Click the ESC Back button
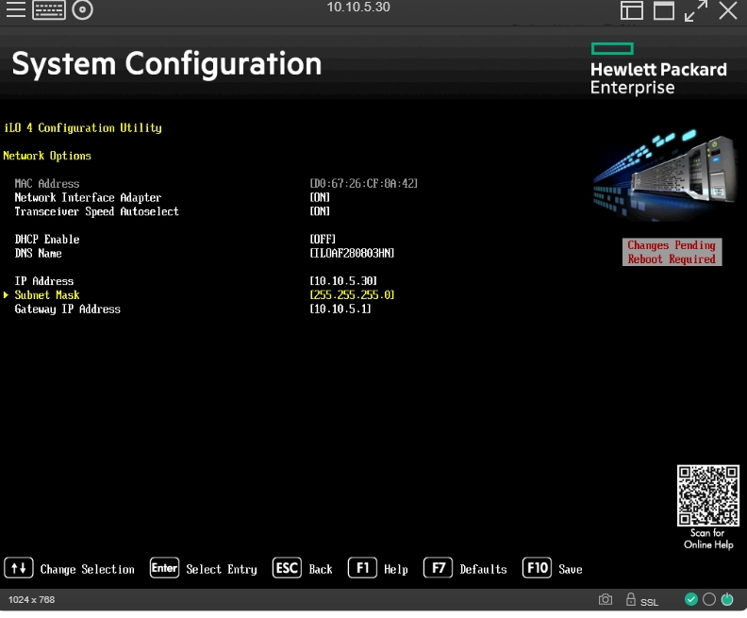The width and height of the screenshot is (747, 618). pyautogui.click(x=303, y=569)
